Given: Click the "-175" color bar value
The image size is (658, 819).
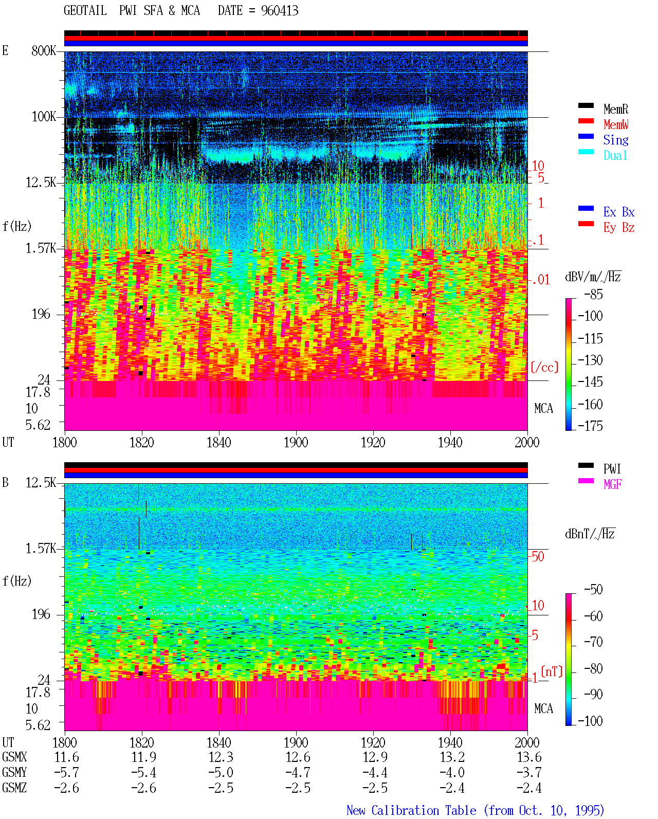Looking at the screenshot, I should pos(590,426).
